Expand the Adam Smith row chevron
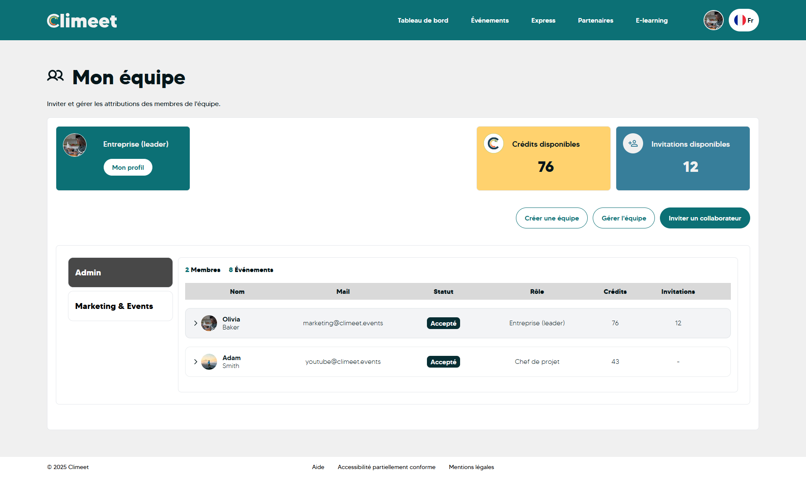This screenshot has width=806, height=477. [x=196, y=362]
